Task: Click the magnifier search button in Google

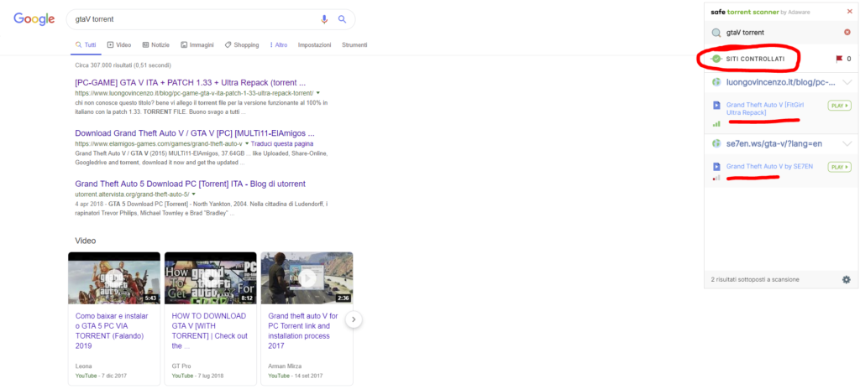Action: coord(342,19)
